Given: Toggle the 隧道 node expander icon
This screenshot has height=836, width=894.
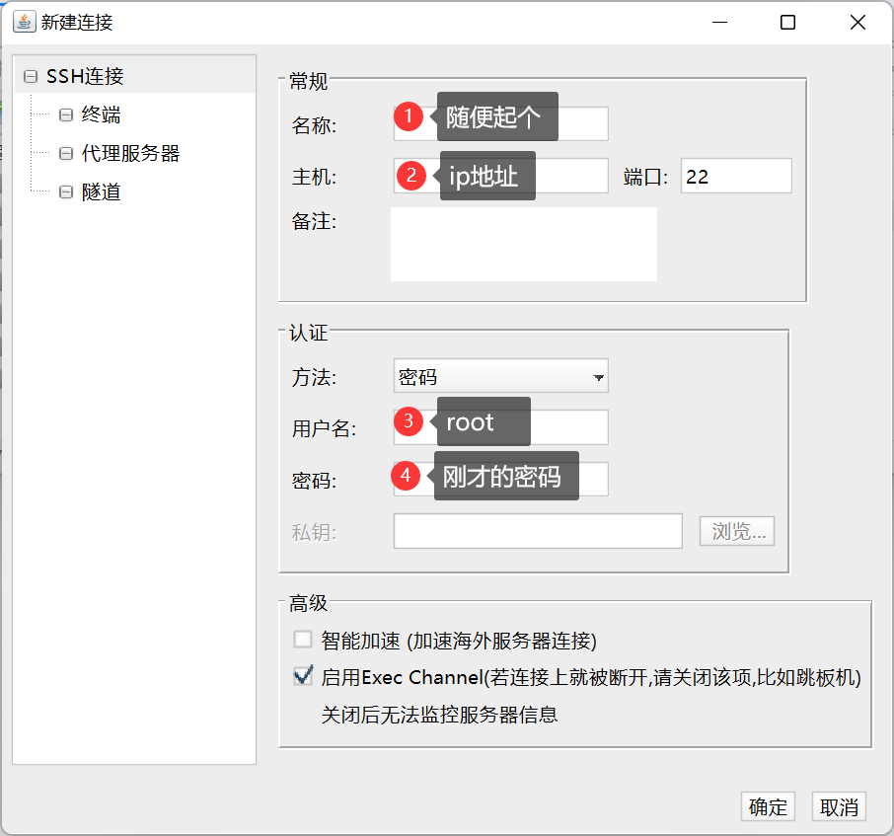Looking at the screenshot, I should 66,192.
